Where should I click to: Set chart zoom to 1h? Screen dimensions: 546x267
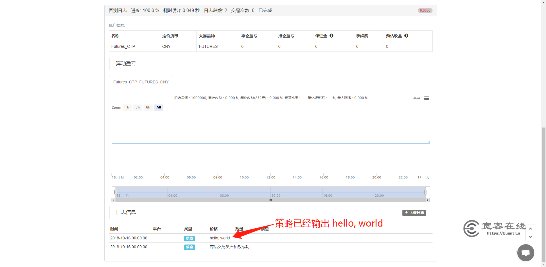coord(127,107)
